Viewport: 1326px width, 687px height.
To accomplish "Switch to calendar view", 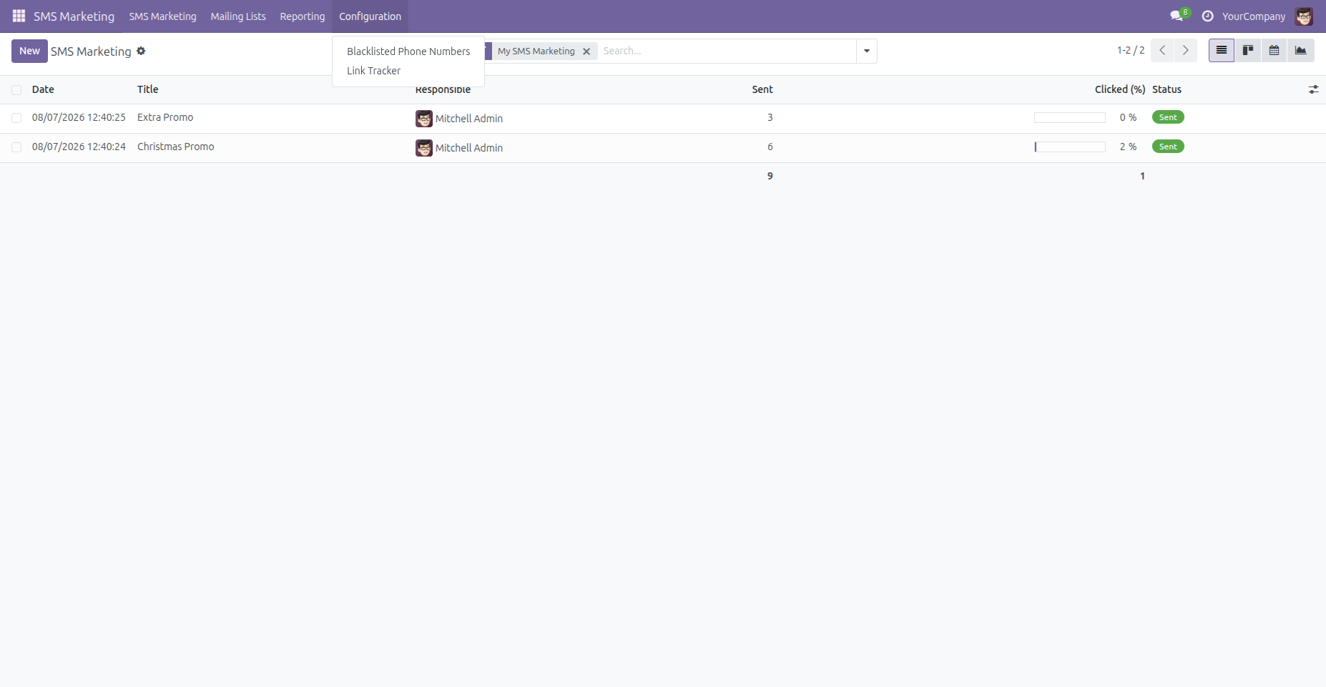I will pos(1274,50).
